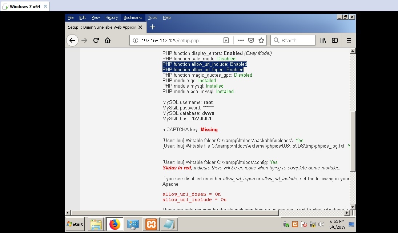This screenshot has width=398, height=233.
Task: Click the Search box
Action: pyautogui.click(x=293, y=40)
